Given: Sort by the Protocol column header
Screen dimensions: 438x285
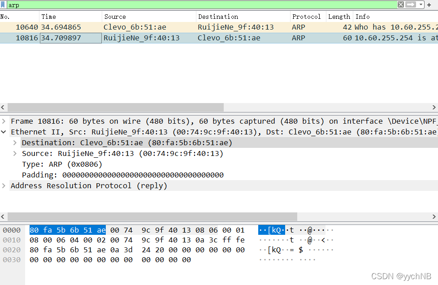Looking at the screenshot, I should tap(308, 17).
